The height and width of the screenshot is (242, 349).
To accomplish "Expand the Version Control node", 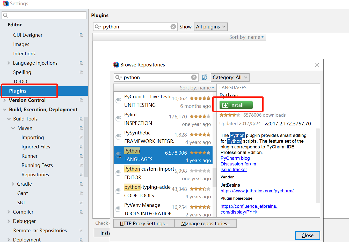I will [4, 100].
